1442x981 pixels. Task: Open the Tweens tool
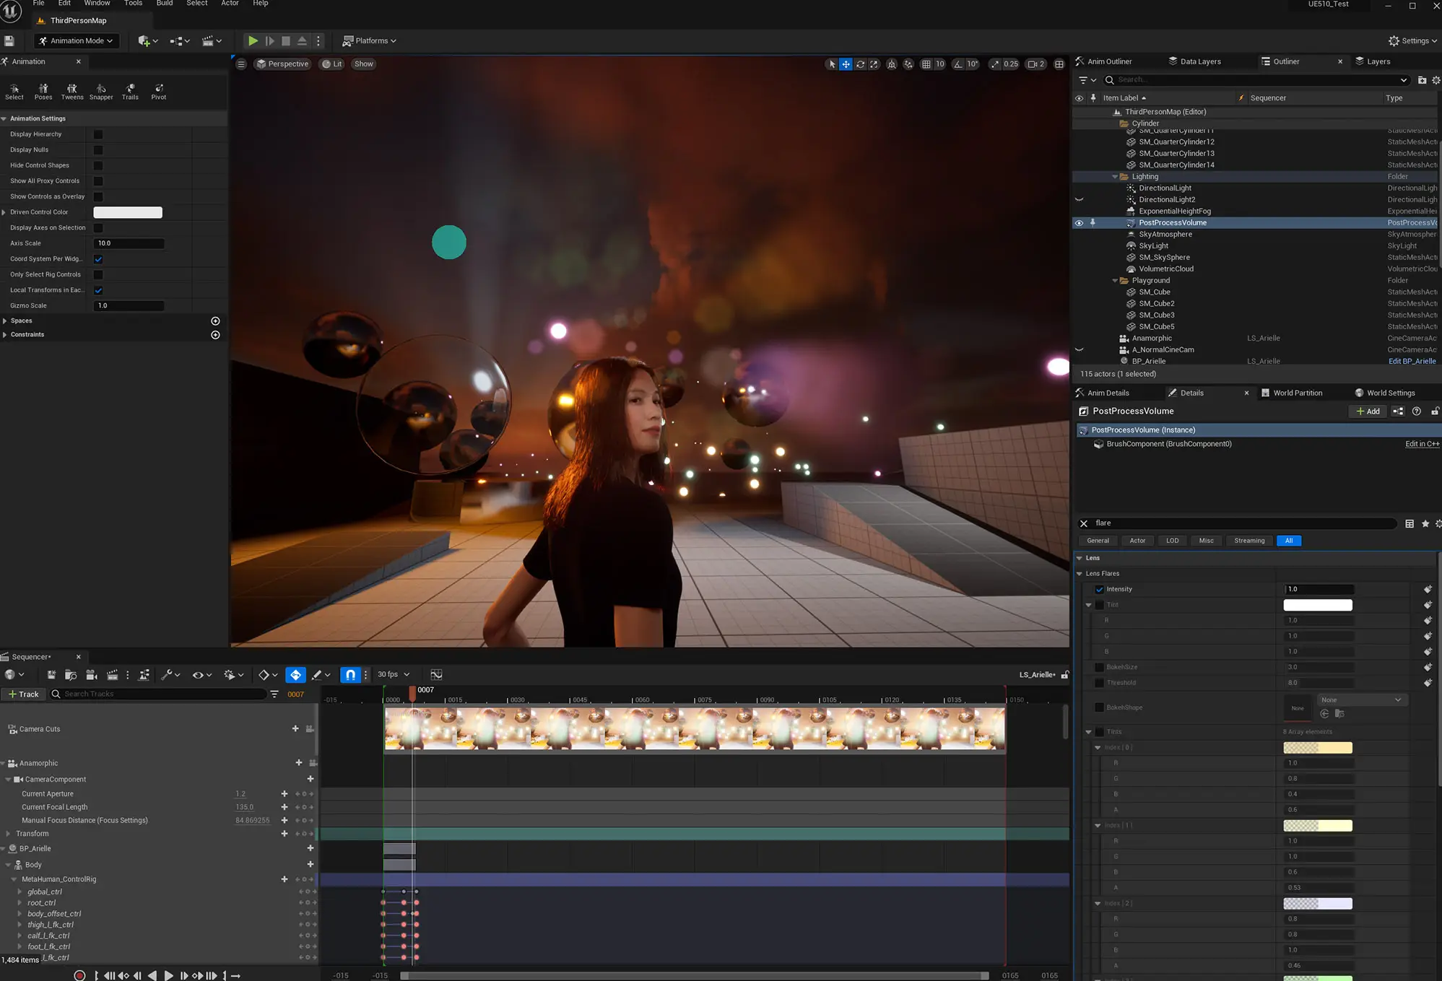pyautogui.click(x=71, y=91)
